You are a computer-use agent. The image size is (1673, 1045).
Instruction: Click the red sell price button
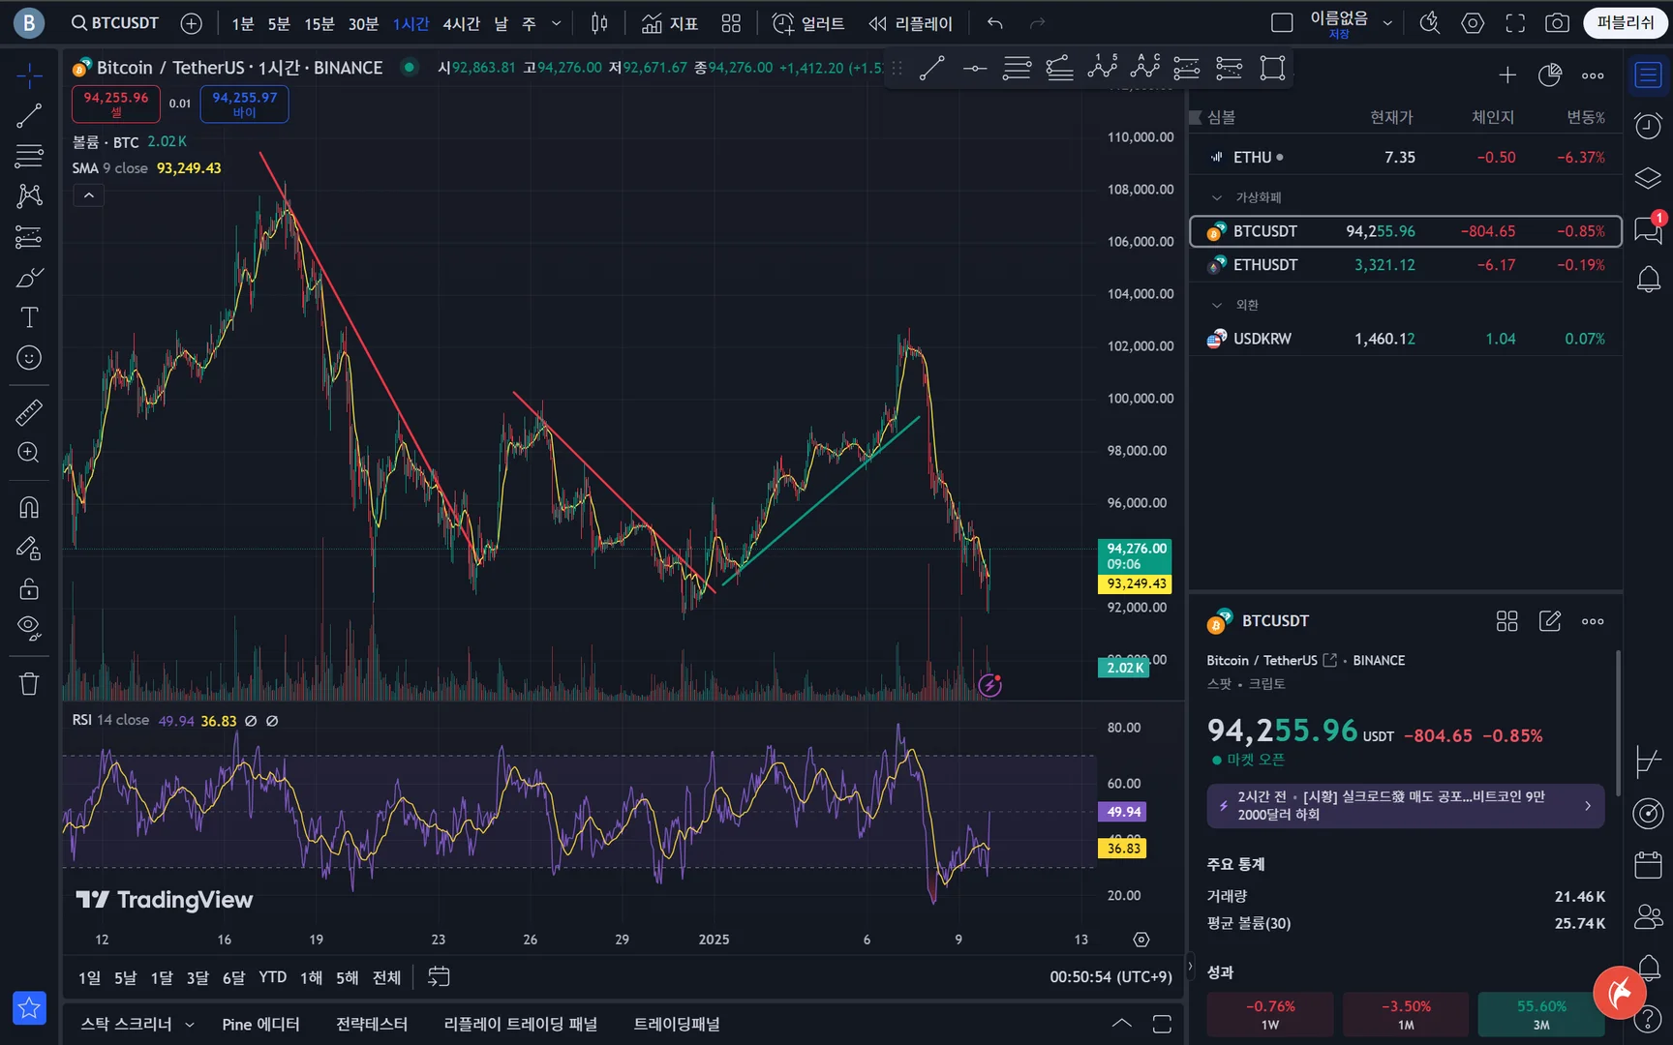(116, 104)
